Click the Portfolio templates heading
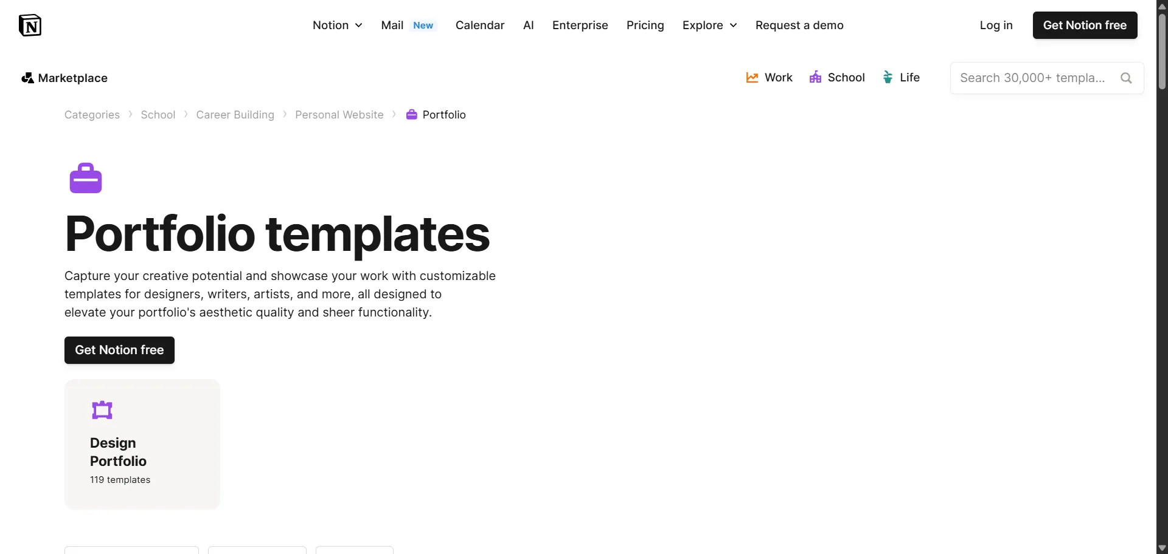This screenshot has width=1168, height=554. [277, 234]
